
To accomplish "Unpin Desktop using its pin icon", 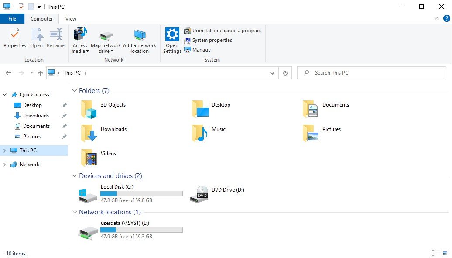I will point(64,105).
